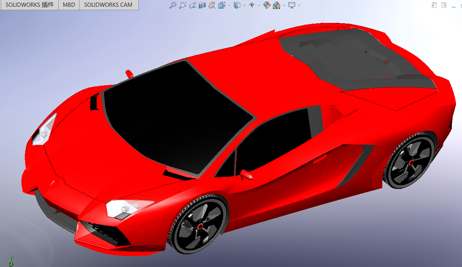The width and height of the screenshot is (462, 267).
Task: Click the Previous View icon
Action: [x=192, y=5]
